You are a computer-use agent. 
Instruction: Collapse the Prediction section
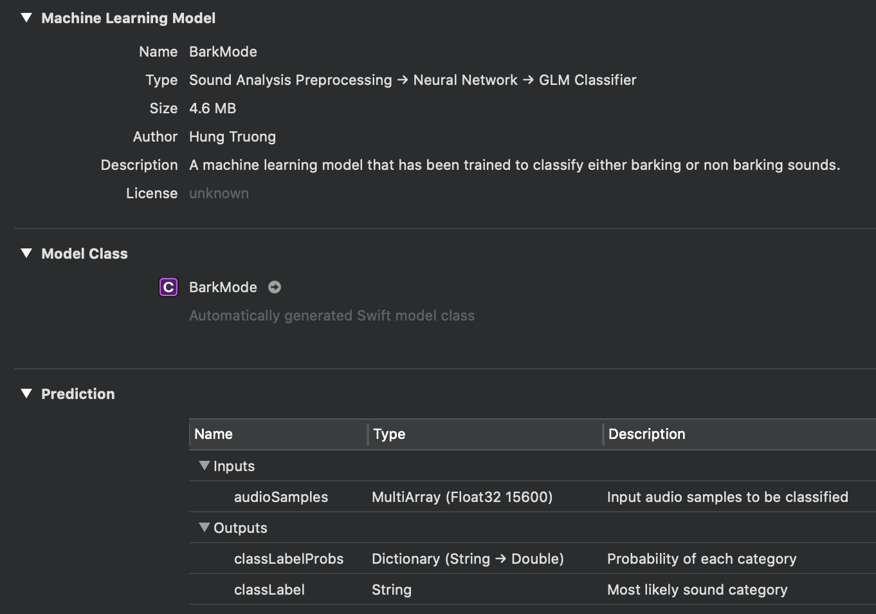point(26,394)
